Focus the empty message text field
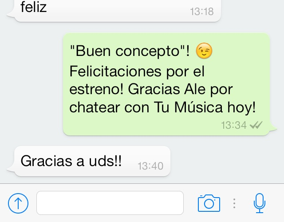The height and width of the screenshot is (222, 284). (x=110, y=203)
